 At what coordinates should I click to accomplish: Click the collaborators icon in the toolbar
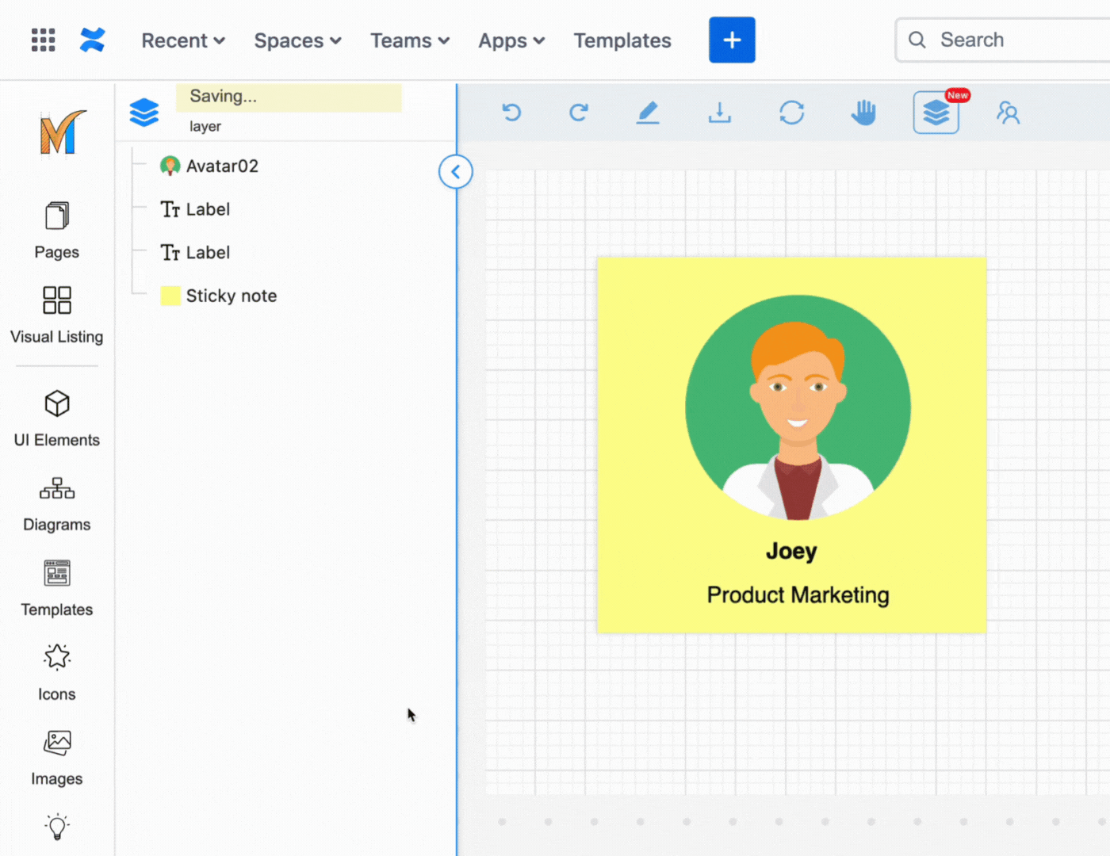point(1008,113)
